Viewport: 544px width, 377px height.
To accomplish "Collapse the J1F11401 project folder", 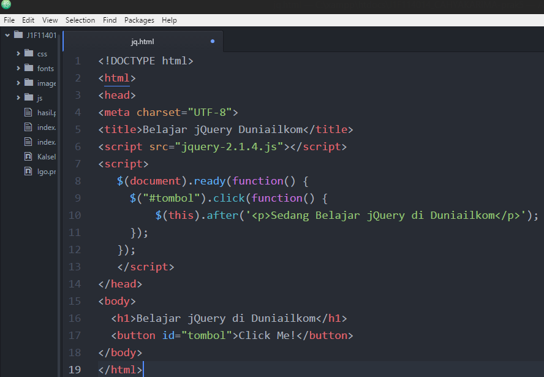I will tap(7, 35).
